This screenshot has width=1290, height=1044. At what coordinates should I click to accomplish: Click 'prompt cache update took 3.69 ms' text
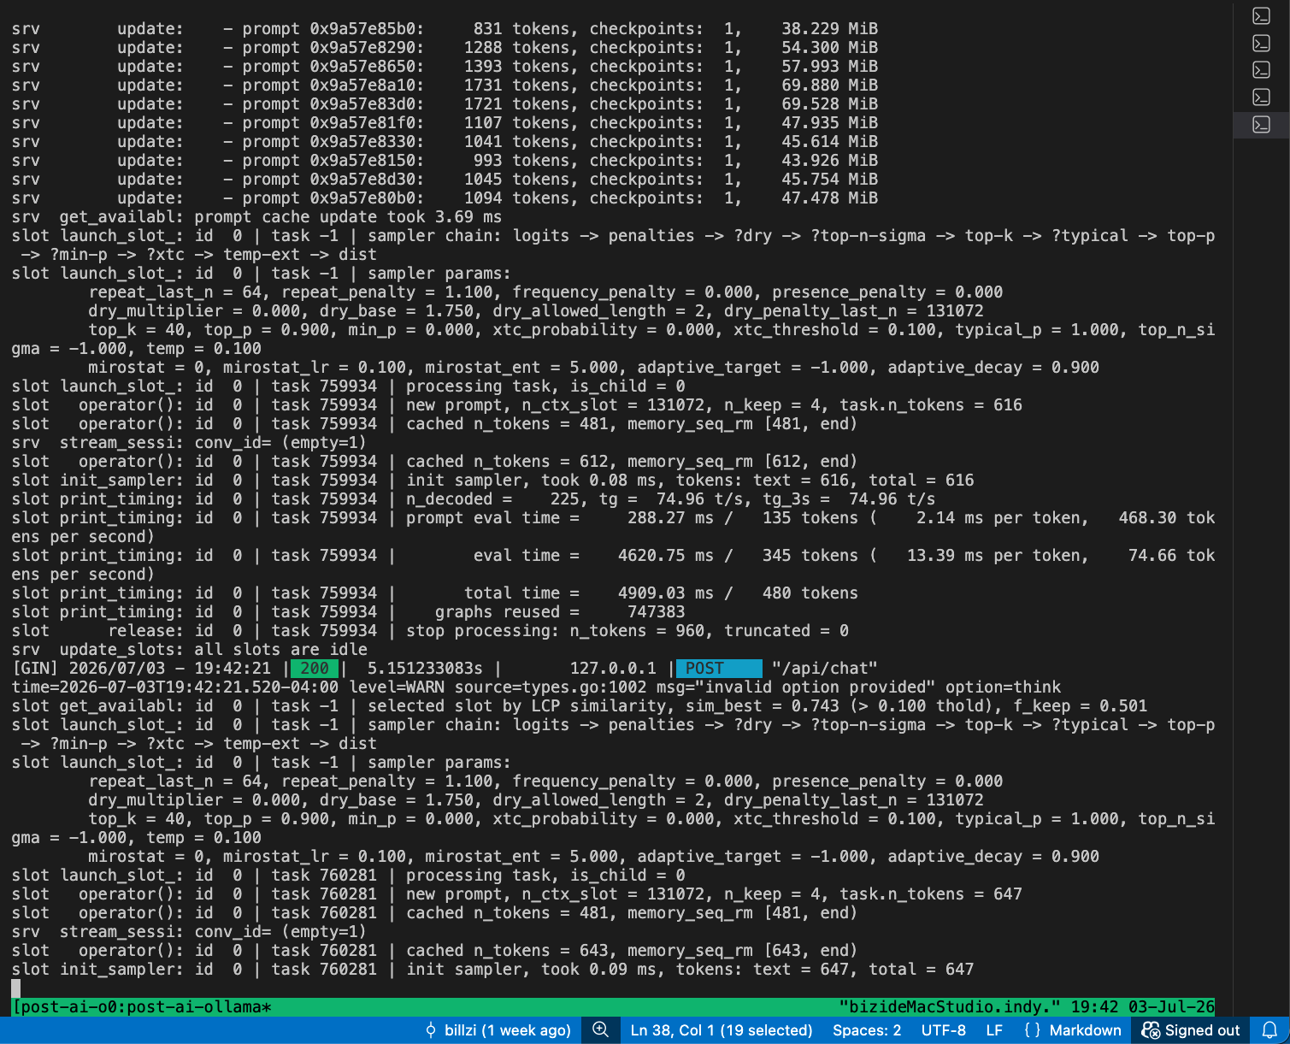348,217
